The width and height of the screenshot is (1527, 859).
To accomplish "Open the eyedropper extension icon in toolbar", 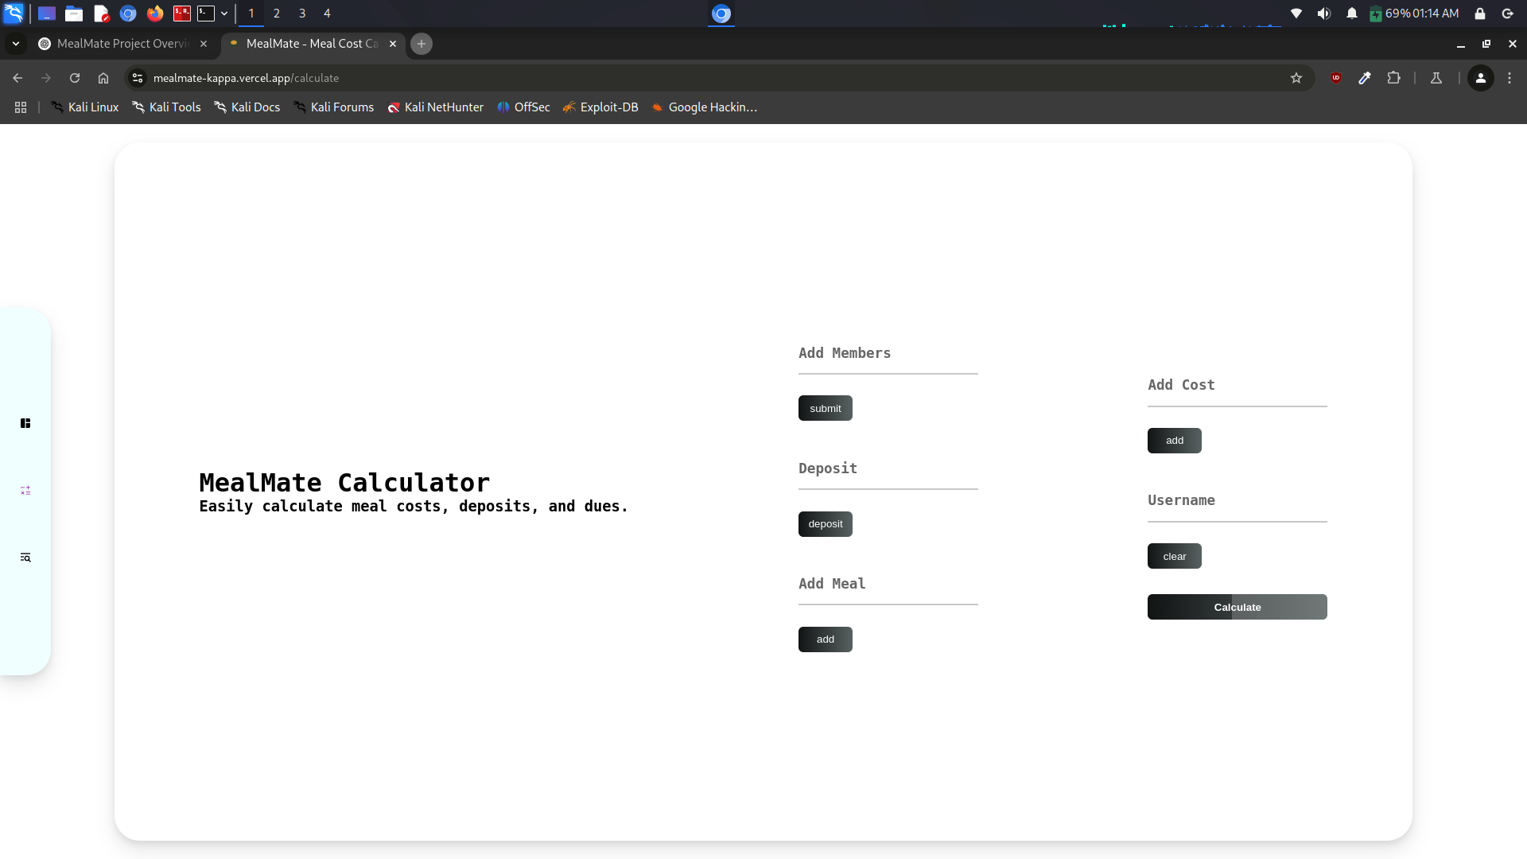I will (x=1366, y=78).
